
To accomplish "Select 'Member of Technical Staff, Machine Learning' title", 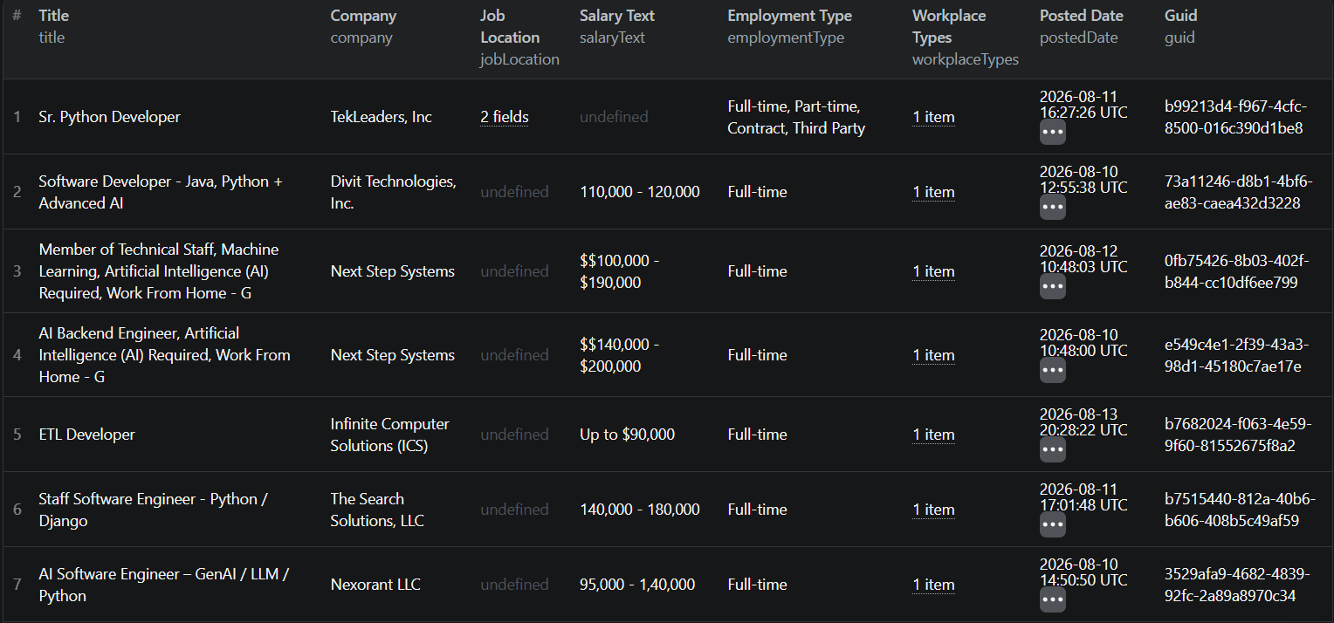I will (159, 271).
